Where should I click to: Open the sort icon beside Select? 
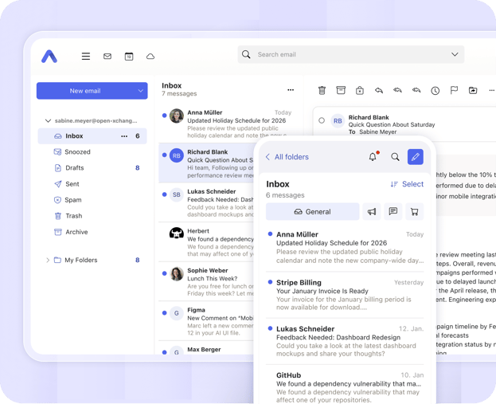(x=394, y=184)
